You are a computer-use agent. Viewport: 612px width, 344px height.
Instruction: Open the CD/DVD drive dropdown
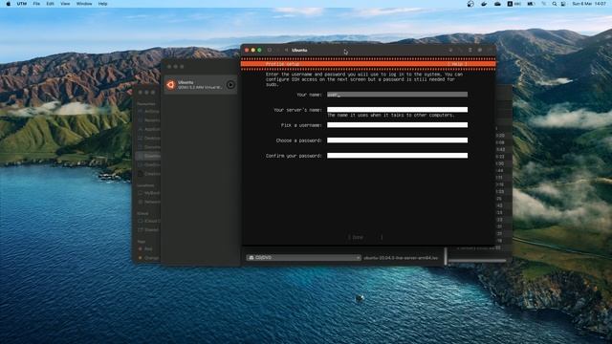tap(303, 258)
